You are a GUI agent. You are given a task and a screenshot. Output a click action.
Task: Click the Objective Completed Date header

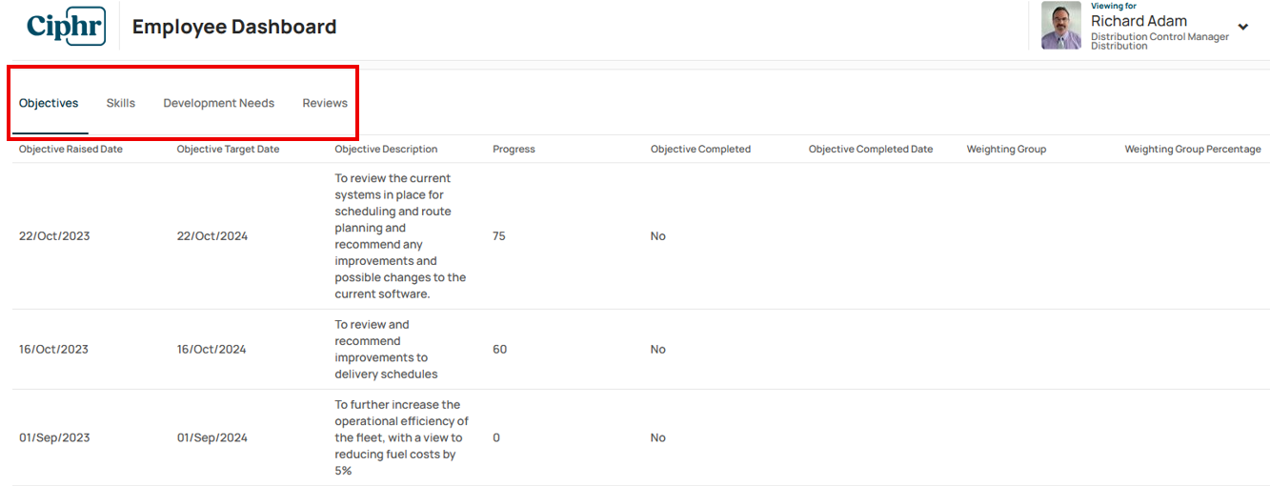(871, 149)
